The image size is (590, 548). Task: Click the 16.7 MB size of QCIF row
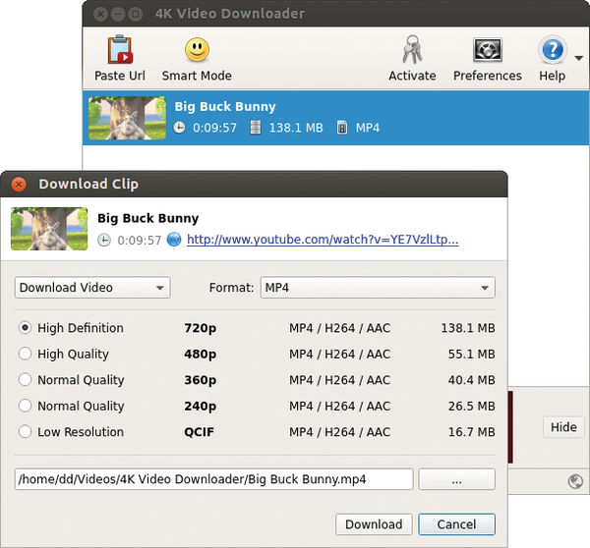point(471,432)
